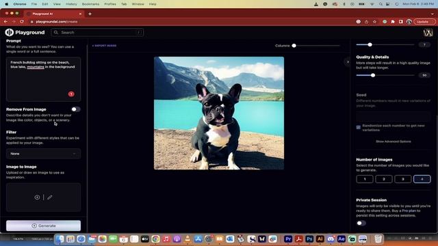The height and width of the screenshot is (246, 438).
Task: Open a new tab with plus icon
Action: (x=90, y=14)
